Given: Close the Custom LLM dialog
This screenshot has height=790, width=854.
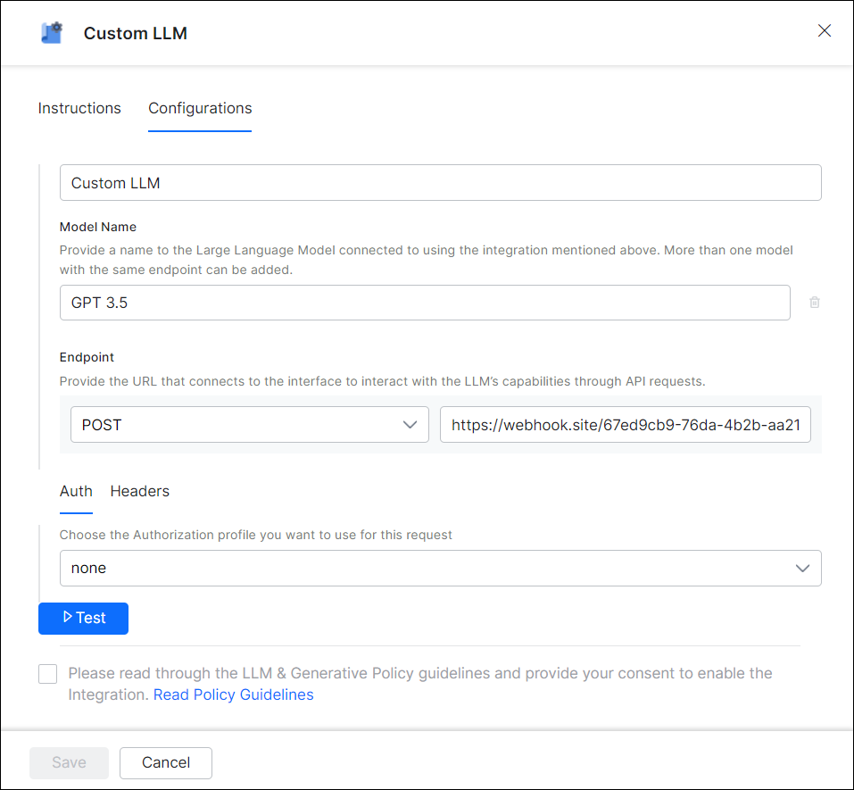Looking at the screenshot, I should click(824, 30).
